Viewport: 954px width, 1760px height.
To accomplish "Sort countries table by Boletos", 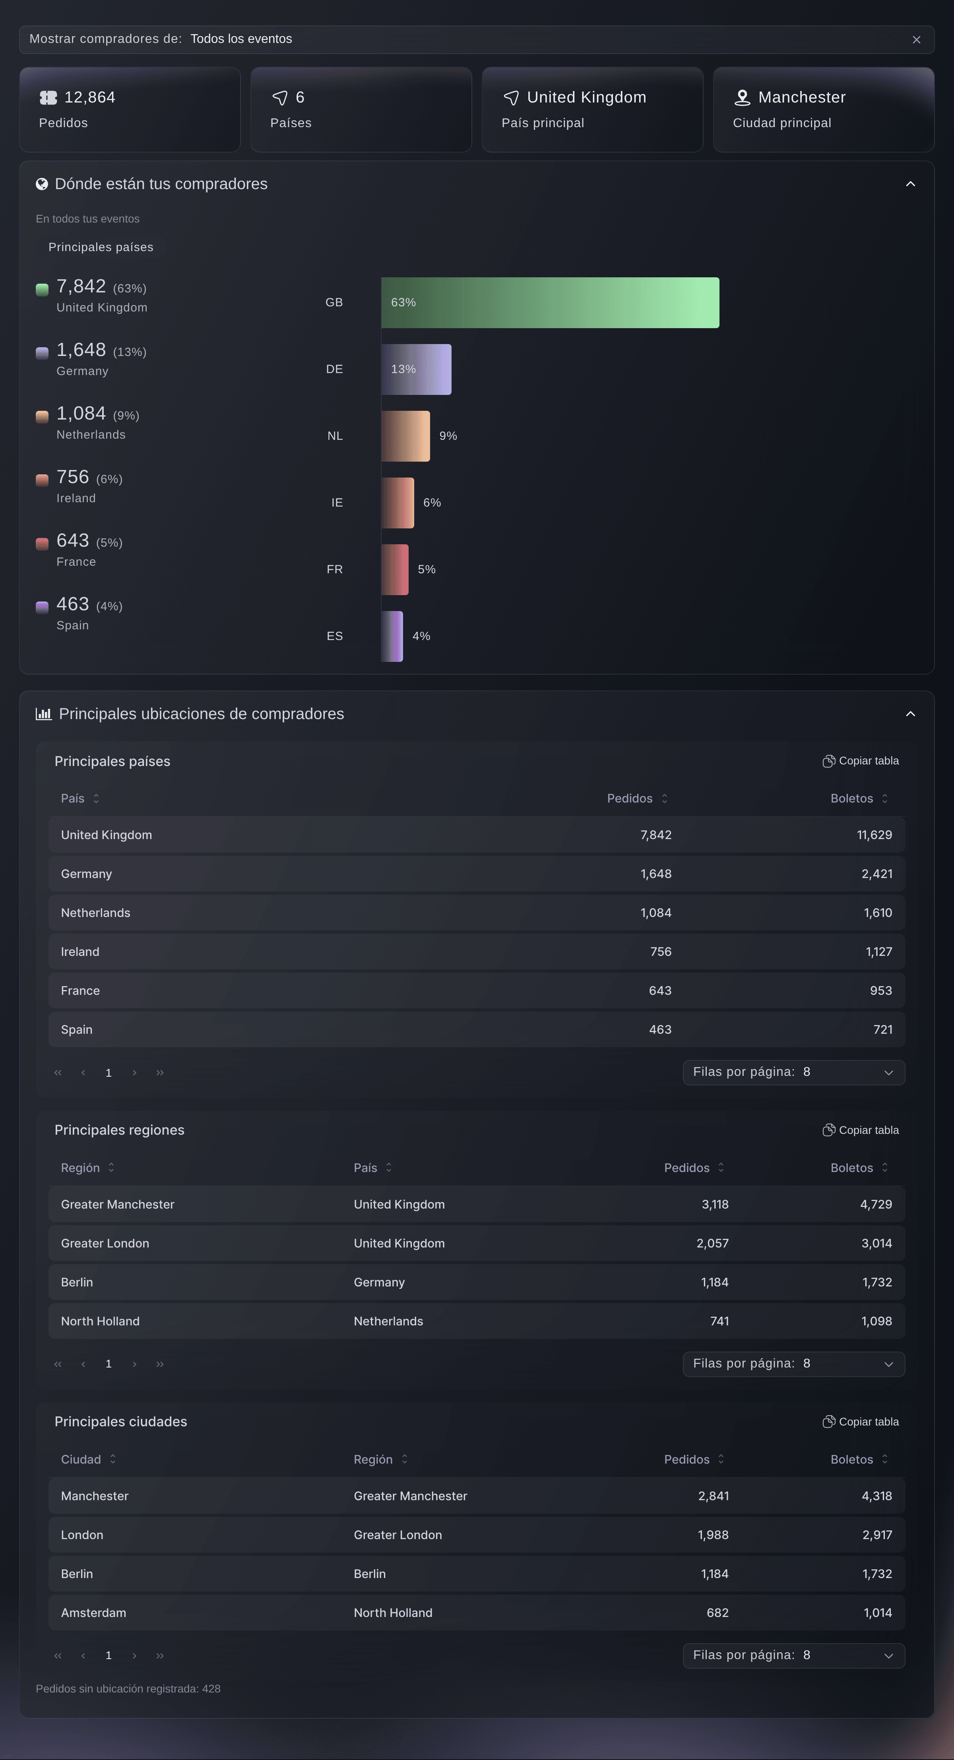I will pyautogui.click(x=859, y=799).
